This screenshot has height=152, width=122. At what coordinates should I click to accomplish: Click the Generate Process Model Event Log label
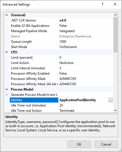click(34, 95)
